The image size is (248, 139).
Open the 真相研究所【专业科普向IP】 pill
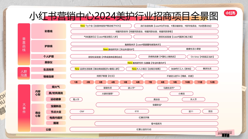119,49
